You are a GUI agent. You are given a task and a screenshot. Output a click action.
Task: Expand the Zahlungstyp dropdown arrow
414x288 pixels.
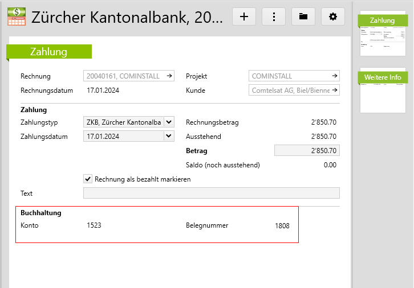pyautogui.click(x=168, y=122)
